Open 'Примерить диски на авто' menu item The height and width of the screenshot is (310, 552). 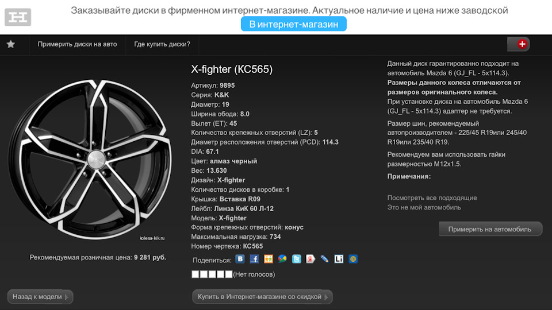pos(77,44)
